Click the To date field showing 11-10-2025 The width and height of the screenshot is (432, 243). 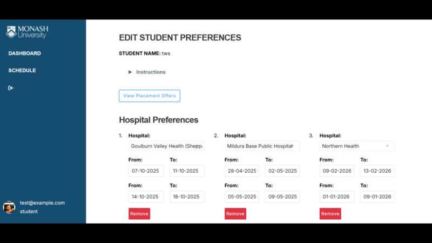pos(187,171)
